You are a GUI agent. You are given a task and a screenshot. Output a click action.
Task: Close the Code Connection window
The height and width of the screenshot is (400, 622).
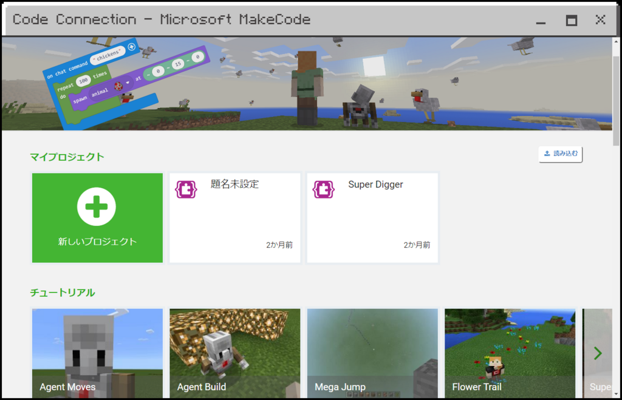(x=601, y=19)
